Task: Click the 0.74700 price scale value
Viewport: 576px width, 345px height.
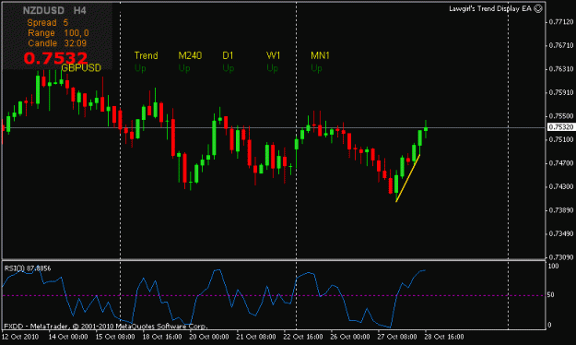Action: coord(561,163)
